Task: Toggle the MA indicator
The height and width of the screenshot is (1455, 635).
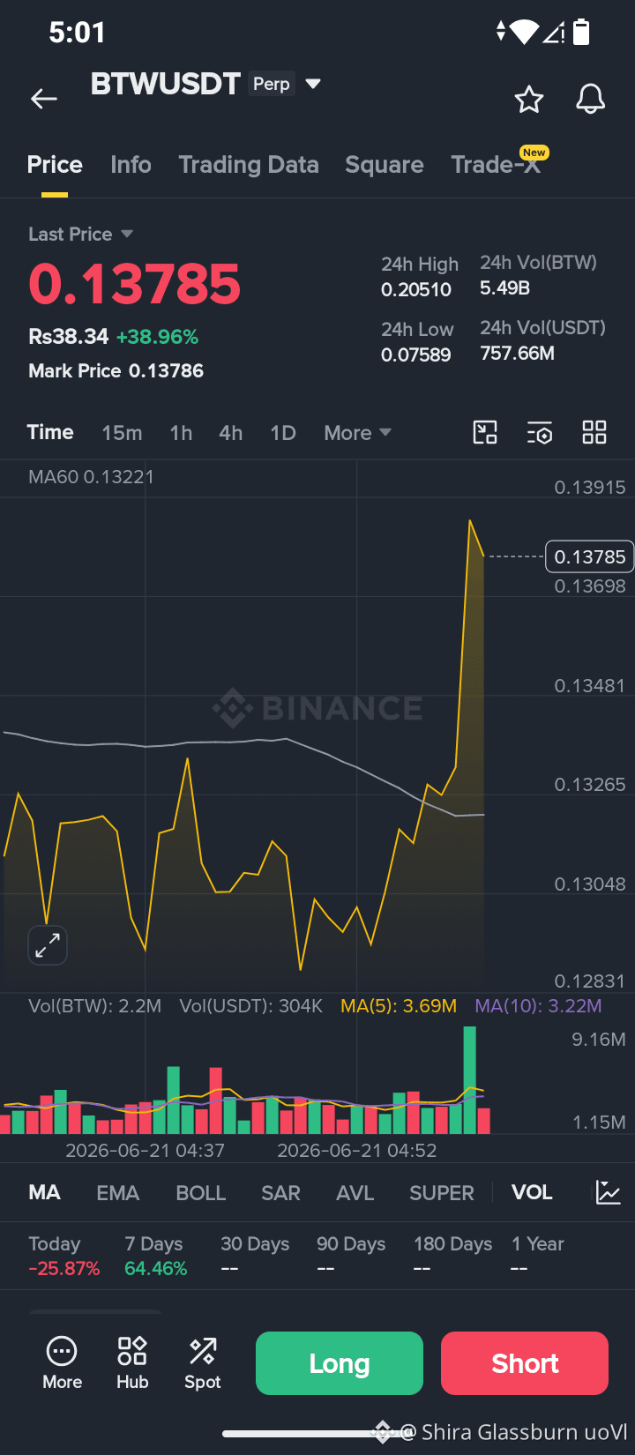Action: (44, 1192)
